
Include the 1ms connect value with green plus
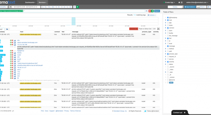(11, 72)
